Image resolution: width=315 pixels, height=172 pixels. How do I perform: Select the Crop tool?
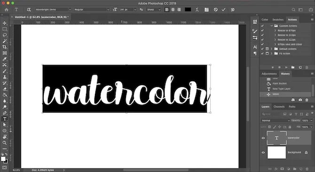(5, 47)
